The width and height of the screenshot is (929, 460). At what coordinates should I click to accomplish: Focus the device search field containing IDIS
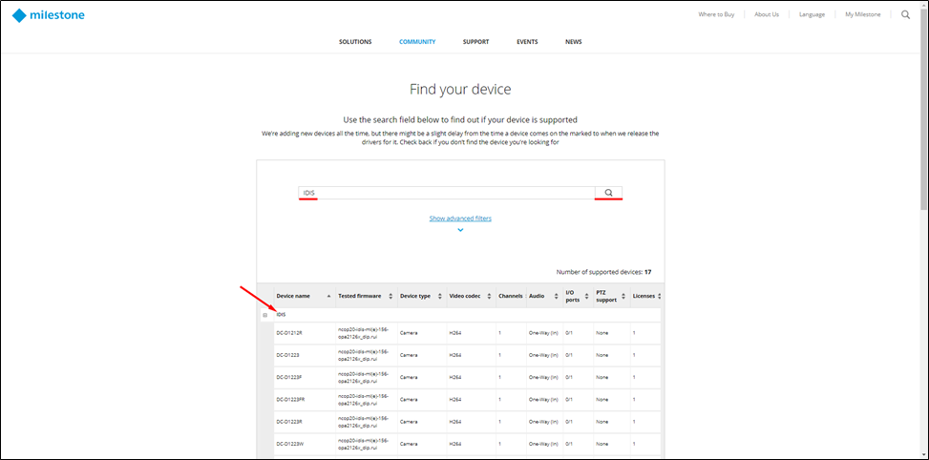click(x=447, y=193)
